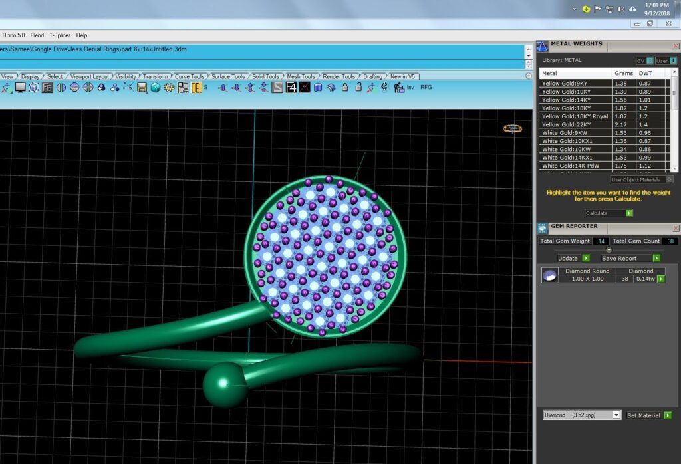Click the save disk icon in toolbar
Viewport: 681px width, 464px height.
(142, 87)
